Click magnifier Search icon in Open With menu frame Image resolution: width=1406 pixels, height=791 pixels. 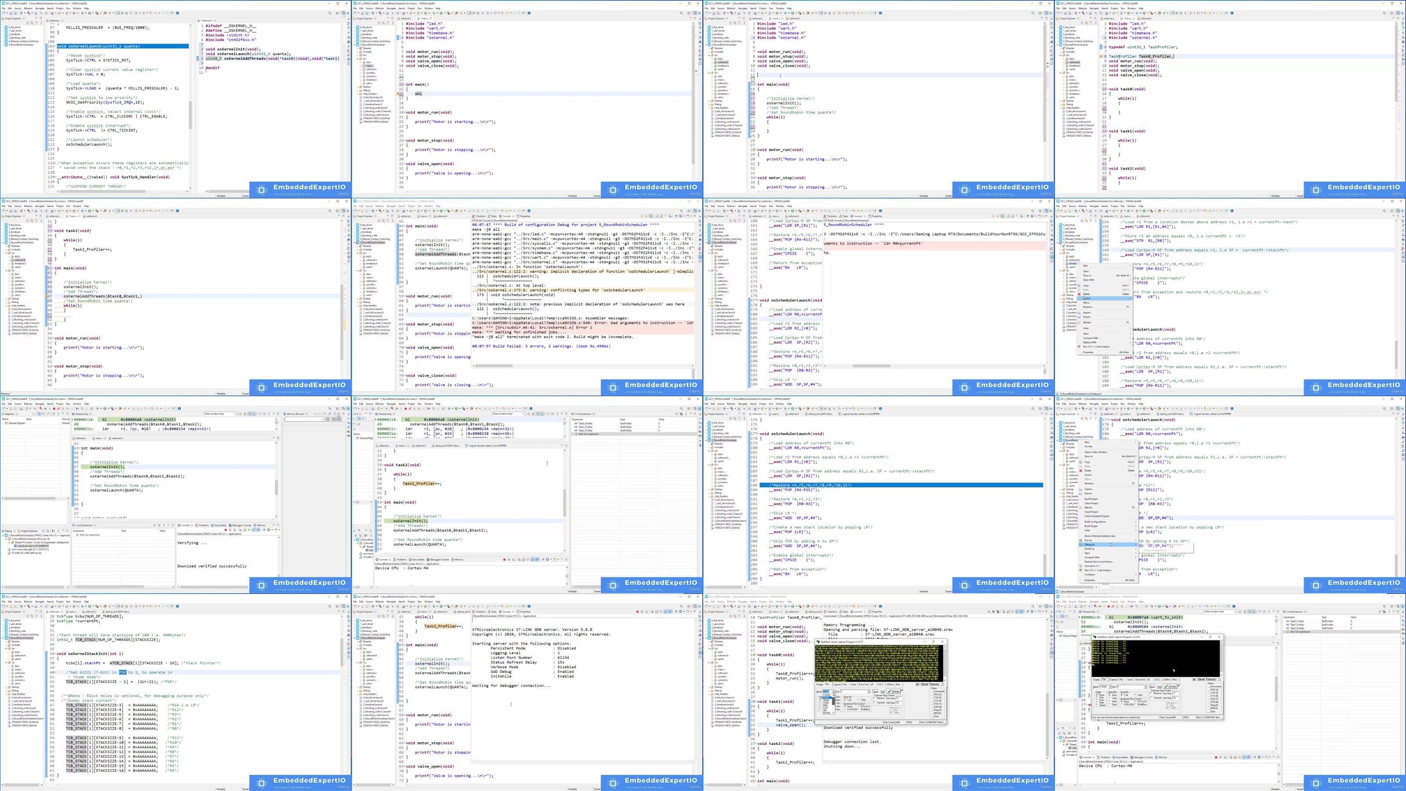point(1385,211)
